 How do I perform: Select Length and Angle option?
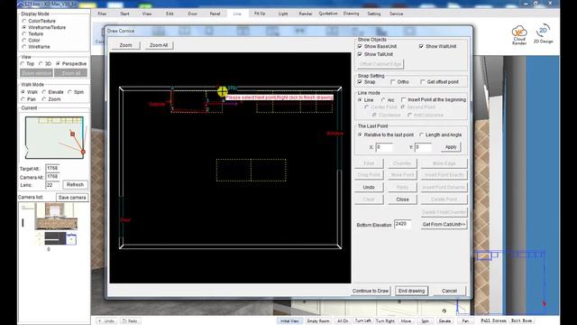point(422,135)
